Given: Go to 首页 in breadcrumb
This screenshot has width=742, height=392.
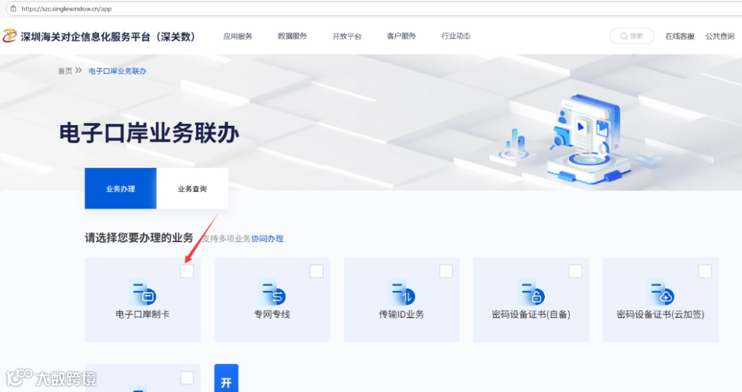Looking at the screenshot, I should (65, 71).
